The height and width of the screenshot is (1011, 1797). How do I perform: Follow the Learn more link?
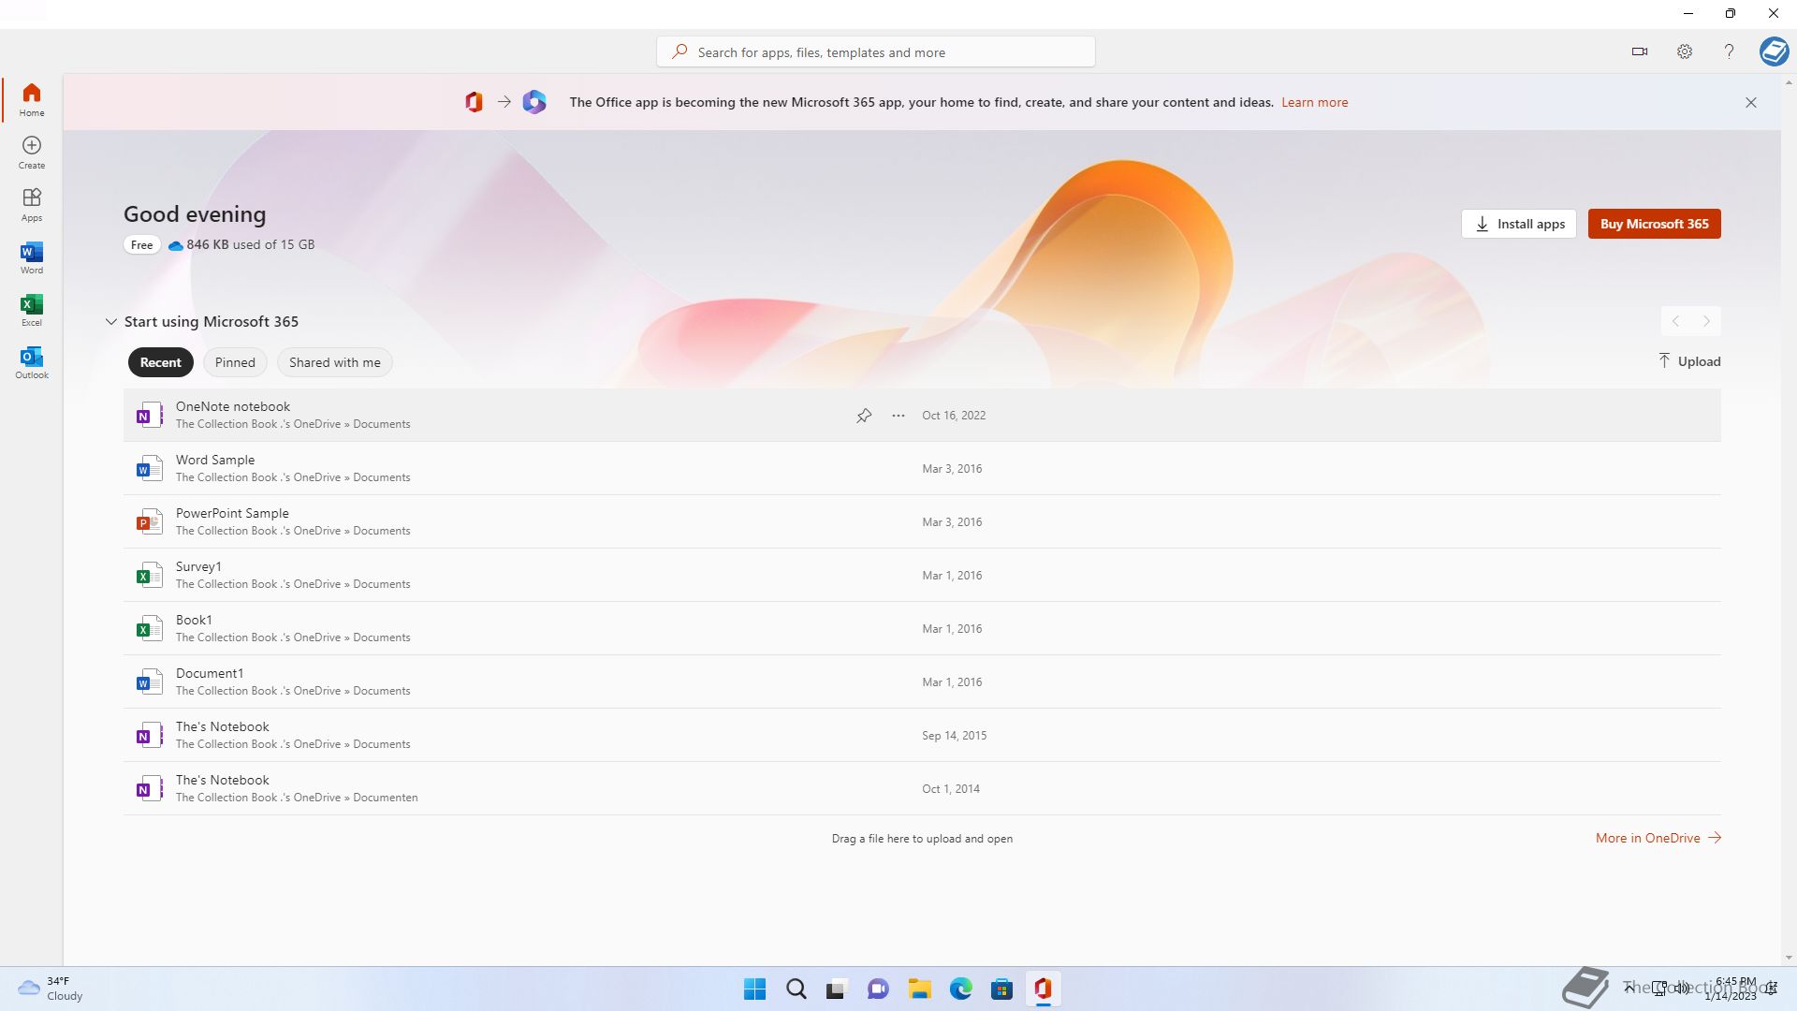[x=1314, y=102]
